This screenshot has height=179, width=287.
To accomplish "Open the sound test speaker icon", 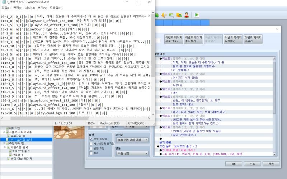I will [164, 15].
